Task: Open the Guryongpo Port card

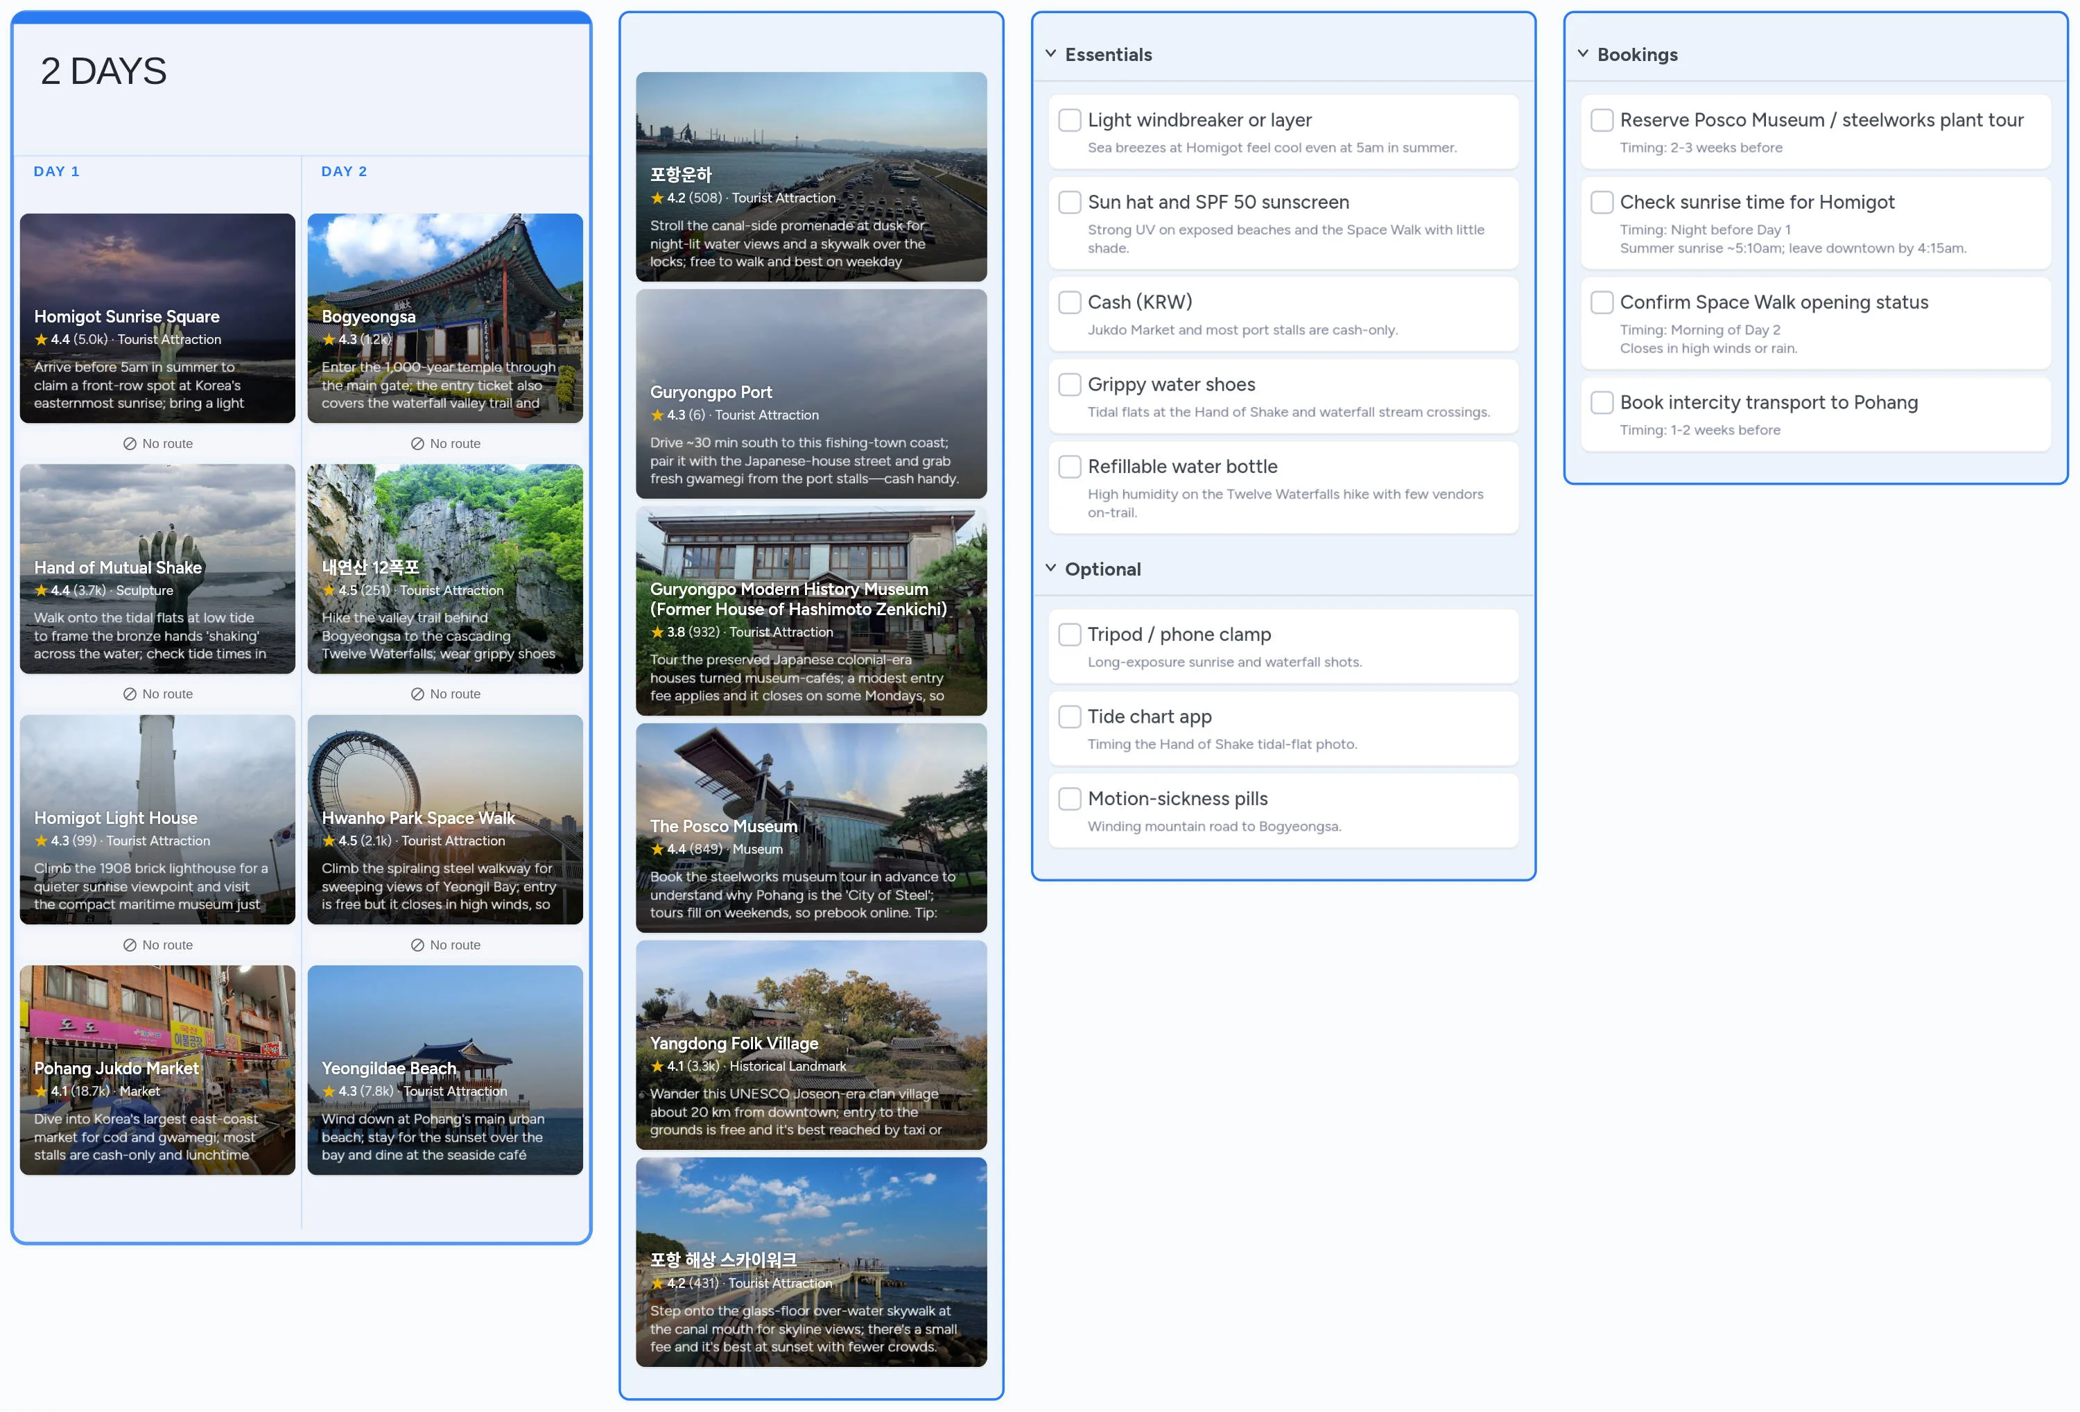Action: click(811, 394)
